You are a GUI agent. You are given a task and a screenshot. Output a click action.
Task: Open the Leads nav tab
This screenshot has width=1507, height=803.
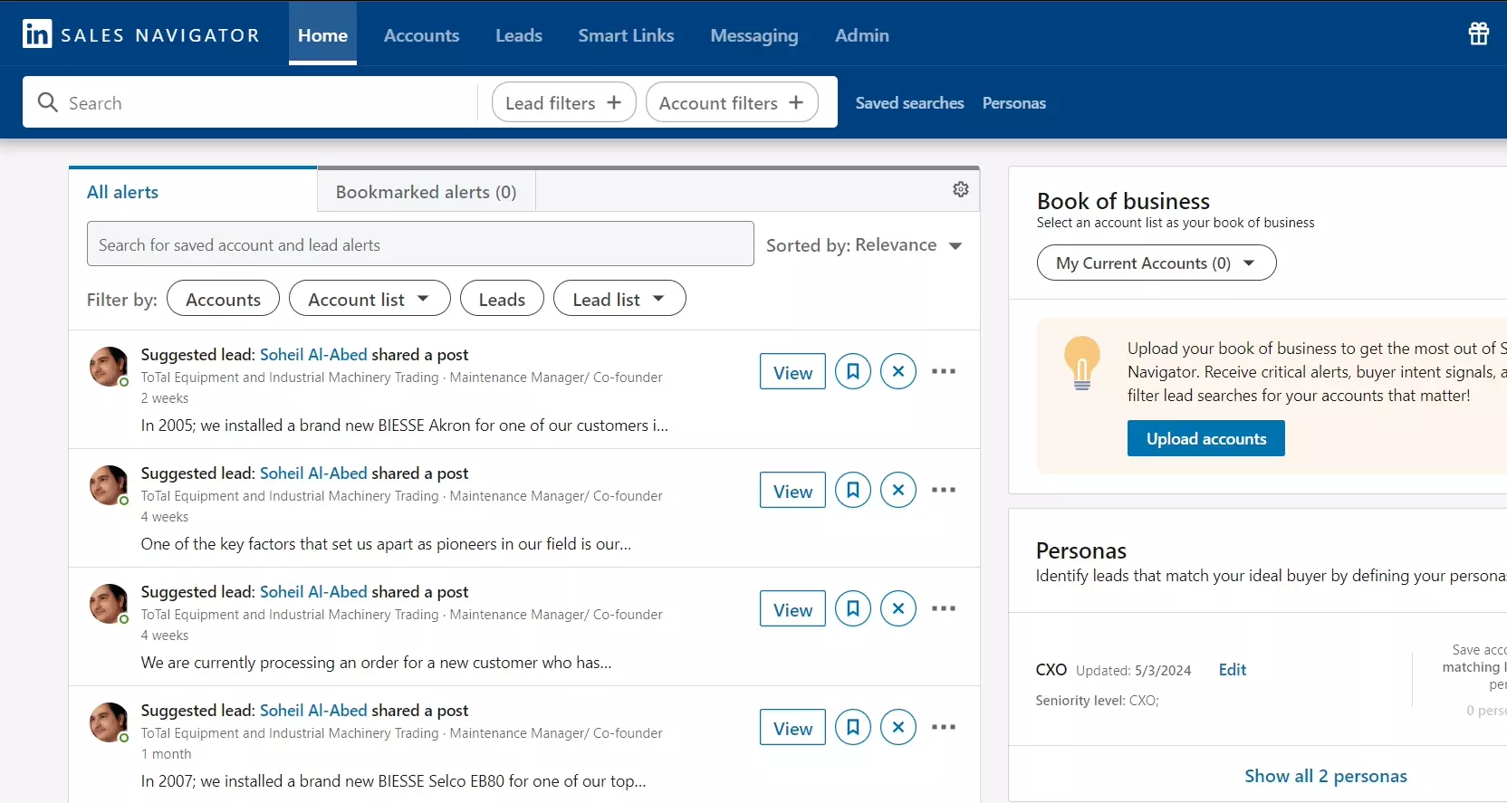click(519, 34)
